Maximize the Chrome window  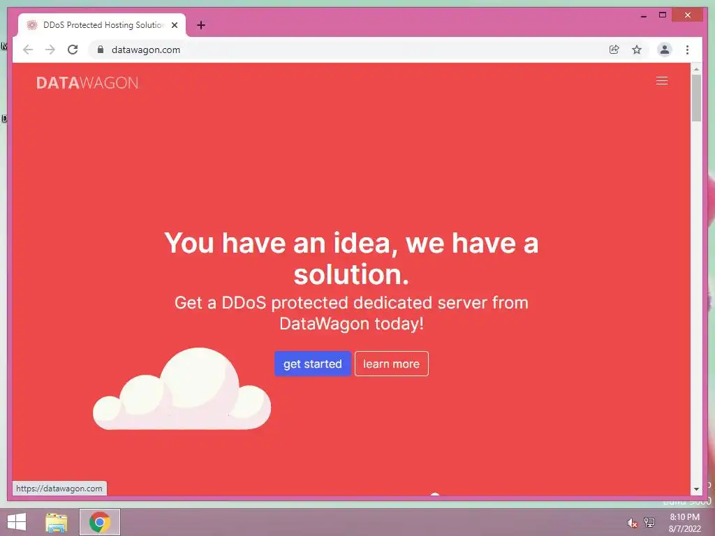tap(663, 15)
